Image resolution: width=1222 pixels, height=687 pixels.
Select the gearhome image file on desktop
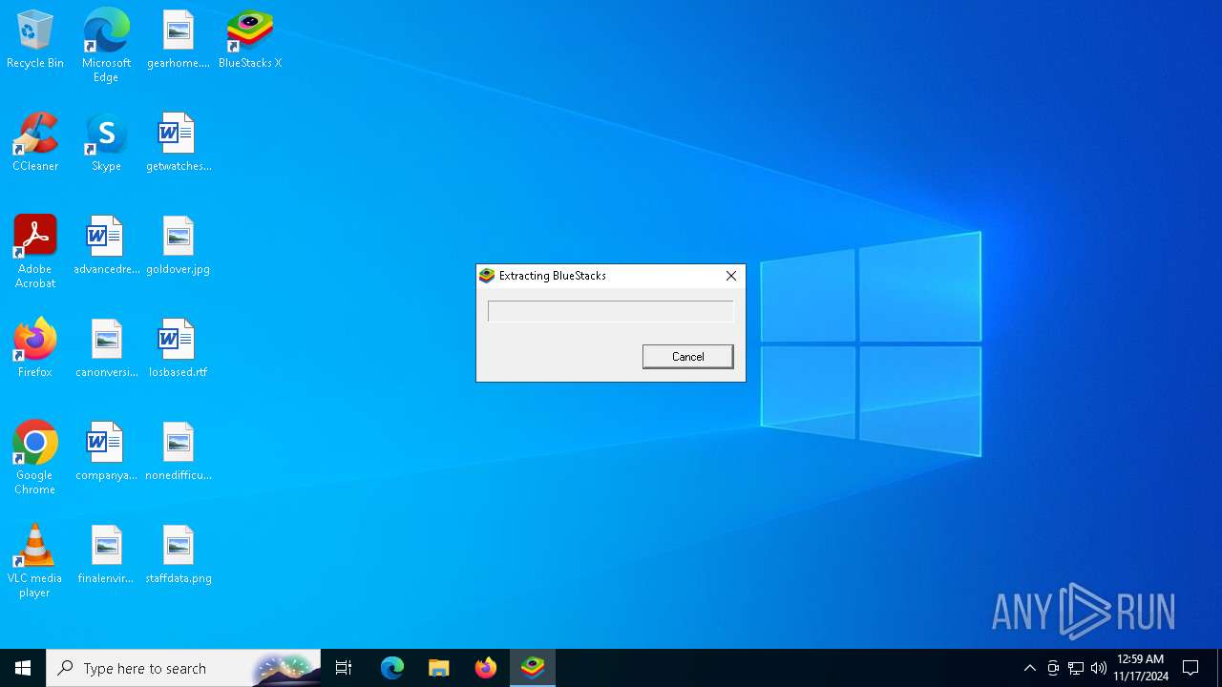pyautogui.click(x=178, y=40)
